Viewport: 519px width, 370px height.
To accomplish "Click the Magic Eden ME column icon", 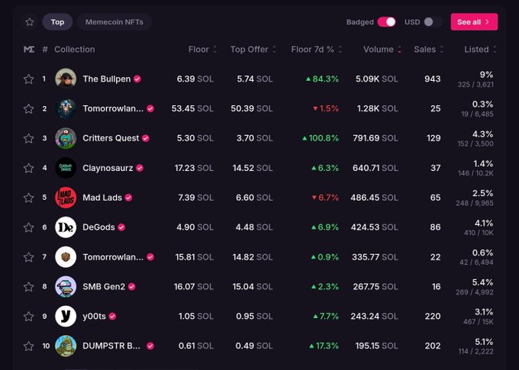I will [x=29, y=50].
